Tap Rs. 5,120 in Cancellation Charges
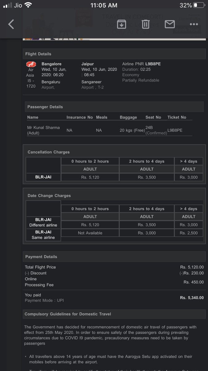 point(90,177)
